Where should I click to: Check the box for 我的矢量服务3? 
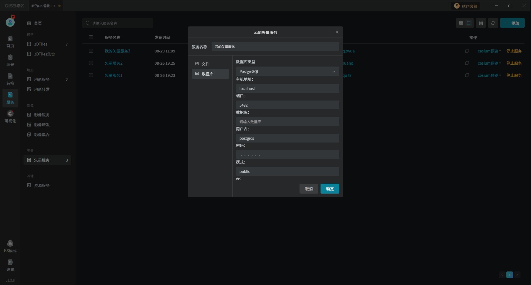(91, 51)
